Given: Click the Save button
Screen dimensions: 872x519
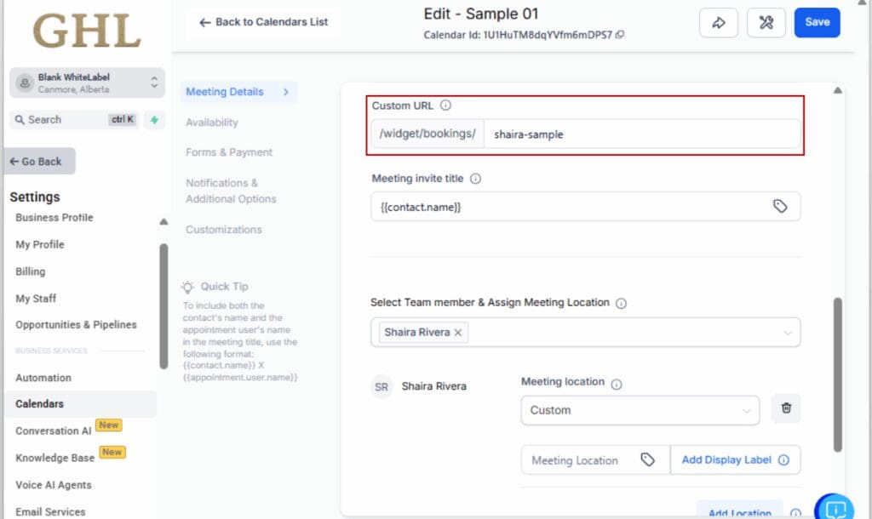Looking at the screenshot, I should click(x=817, y=22).
